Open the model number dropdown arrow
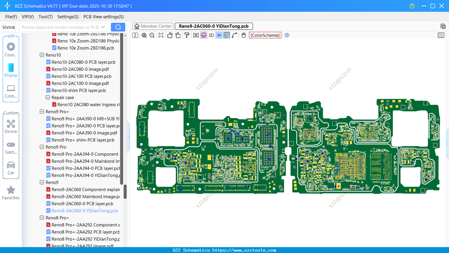 103,27
